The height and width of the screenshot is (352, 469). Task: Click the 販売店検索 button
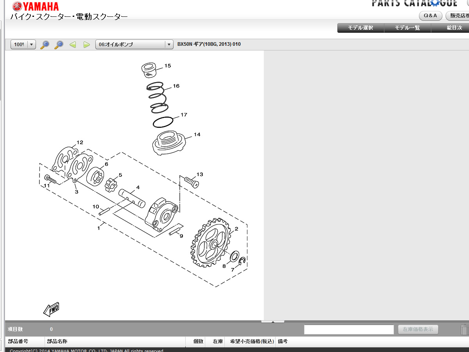(x=459, y=16)
